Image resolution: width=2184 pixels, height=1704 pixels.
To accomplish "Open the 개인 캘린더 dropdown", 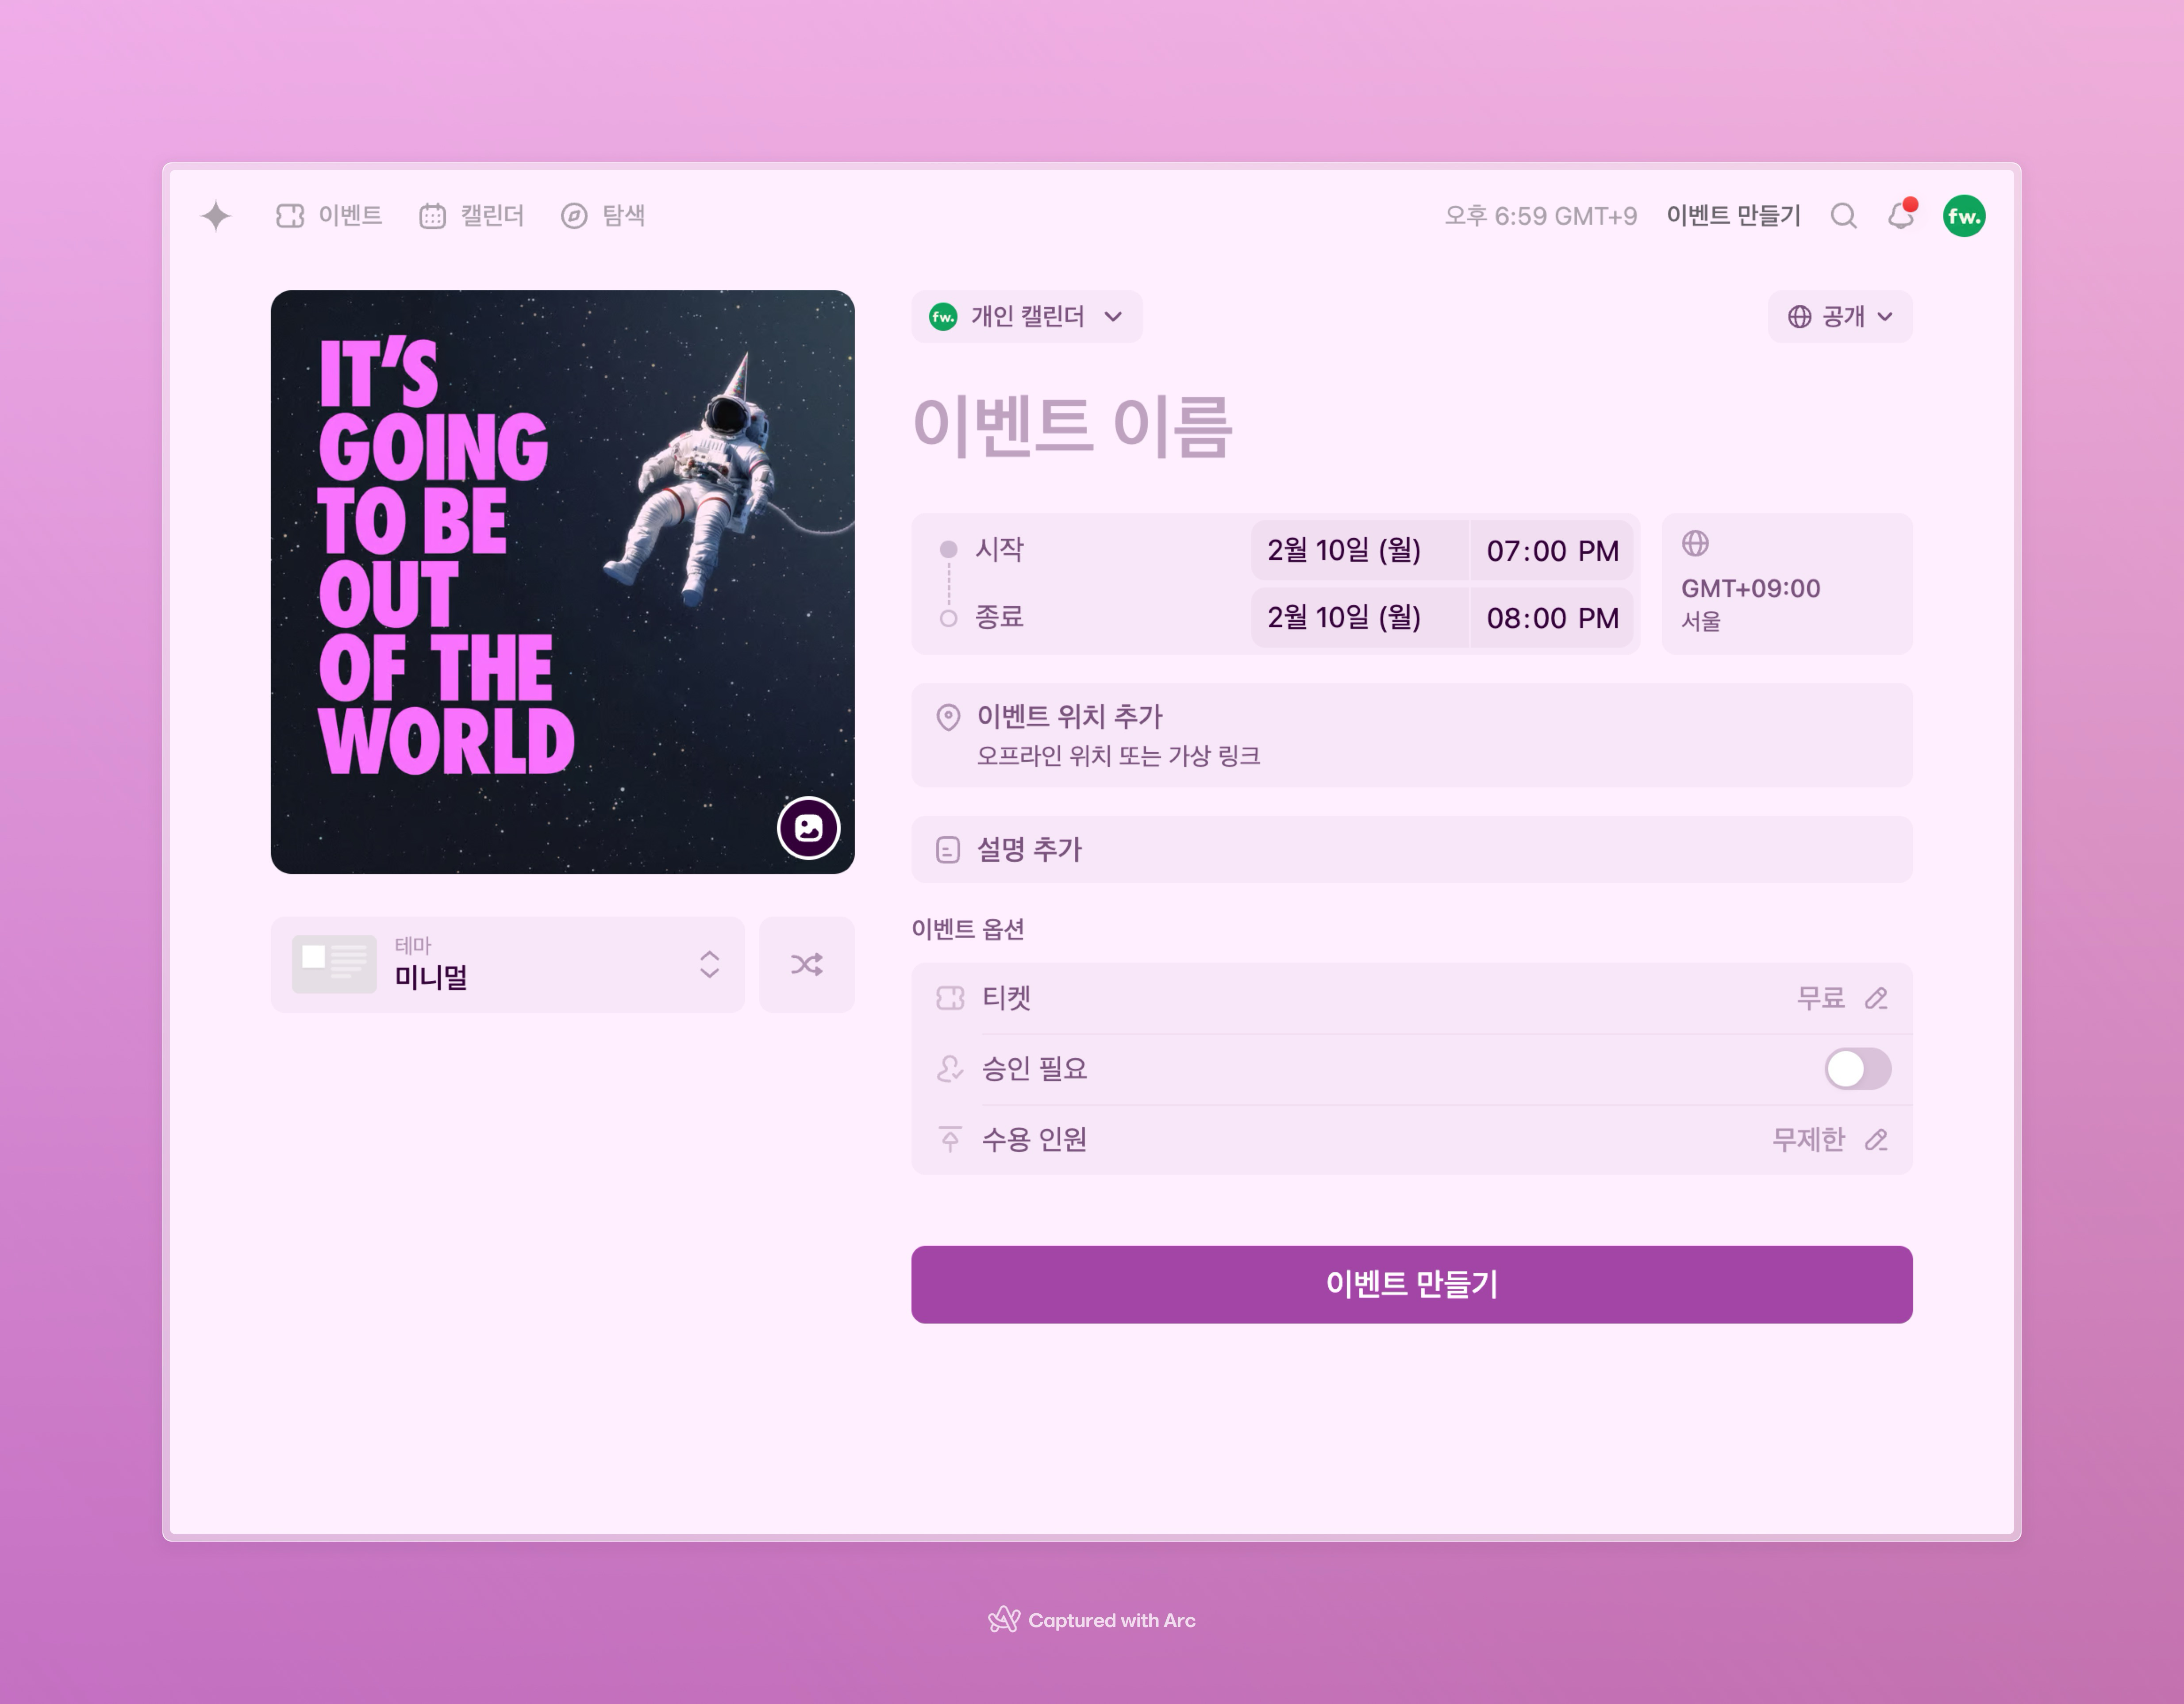I will pos(1026,317).
